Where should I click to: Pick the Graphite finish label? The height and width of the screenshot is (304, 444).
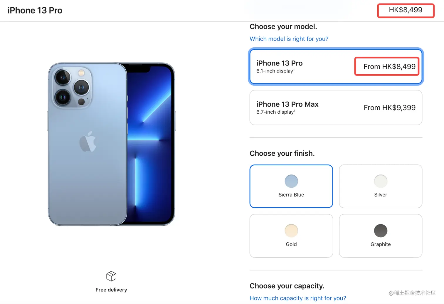coord(381,244)
